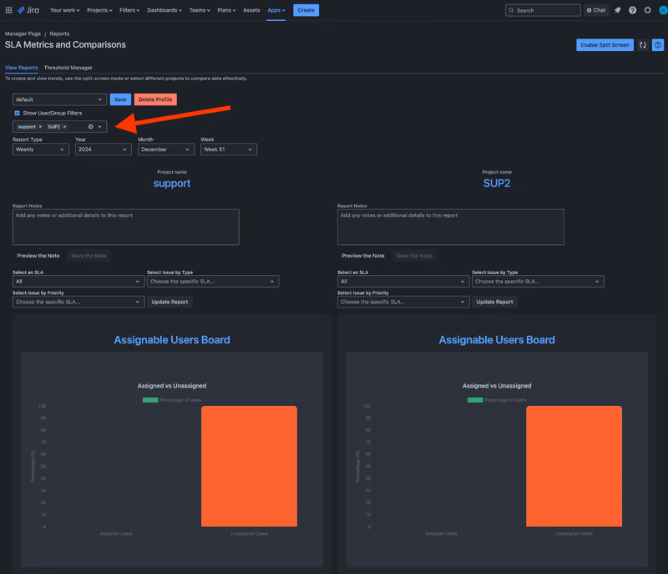
Task: Open the user profile avatar
Action: coord(663,10)
